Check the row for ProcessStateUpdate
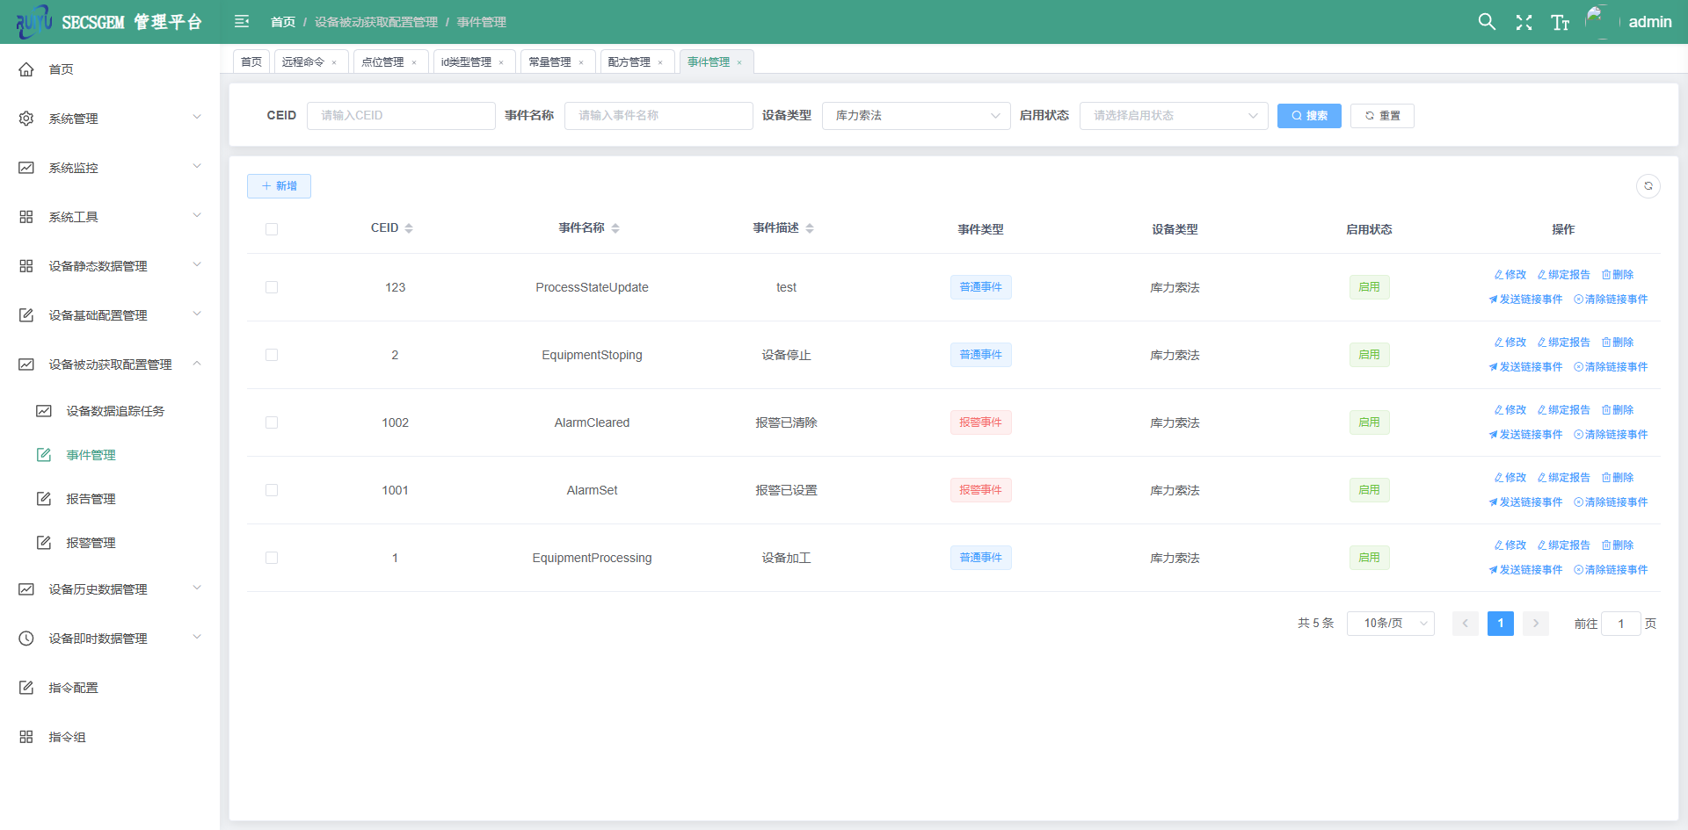Screen dimensions: 1688x830 (272, 287)
